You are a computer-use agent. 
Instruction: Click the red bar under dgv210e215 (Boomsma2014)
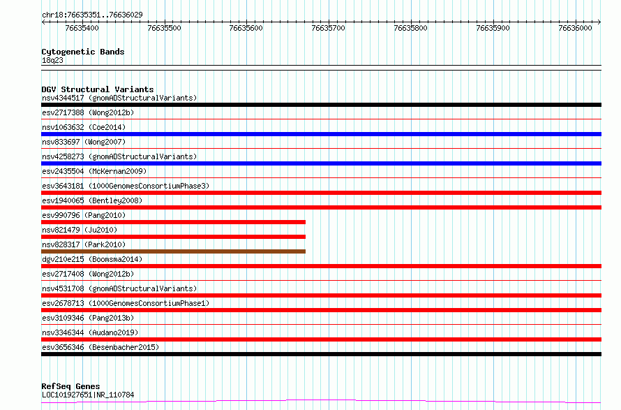point(321,266)
